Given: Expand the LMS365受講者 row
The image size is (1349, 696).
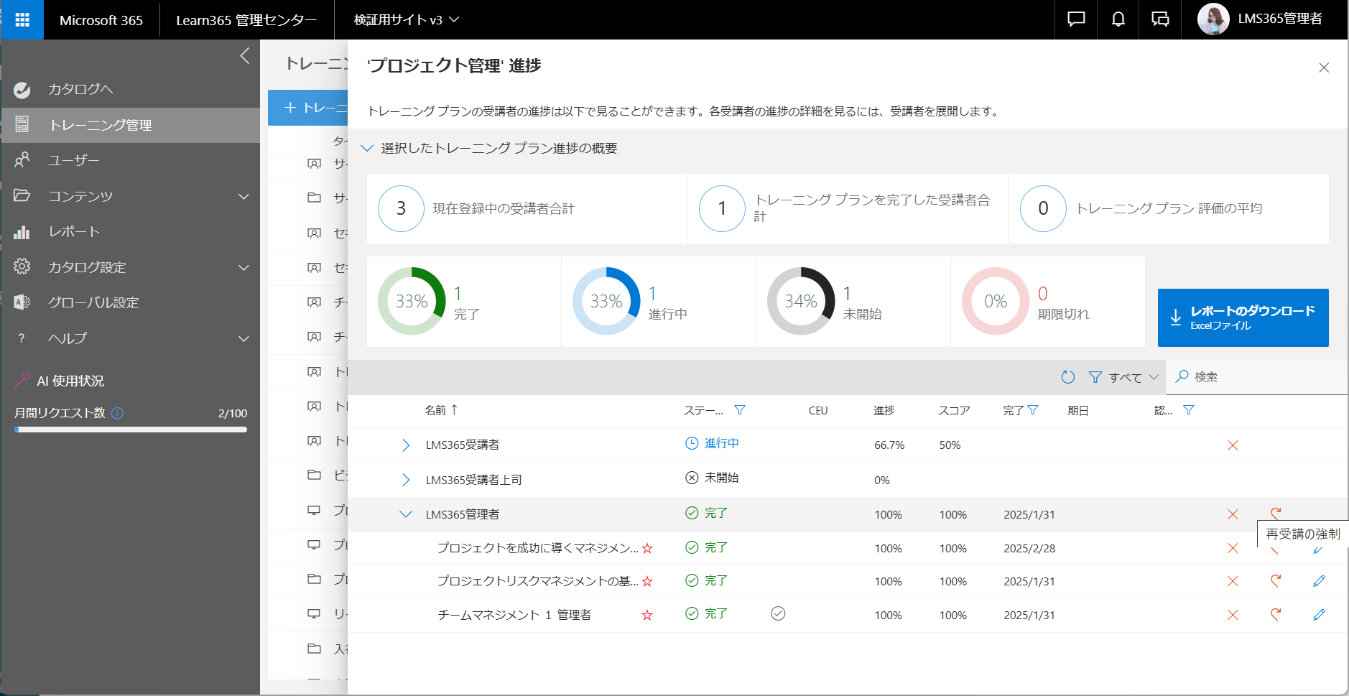Looking at the screenshot, I should (406, 445).
